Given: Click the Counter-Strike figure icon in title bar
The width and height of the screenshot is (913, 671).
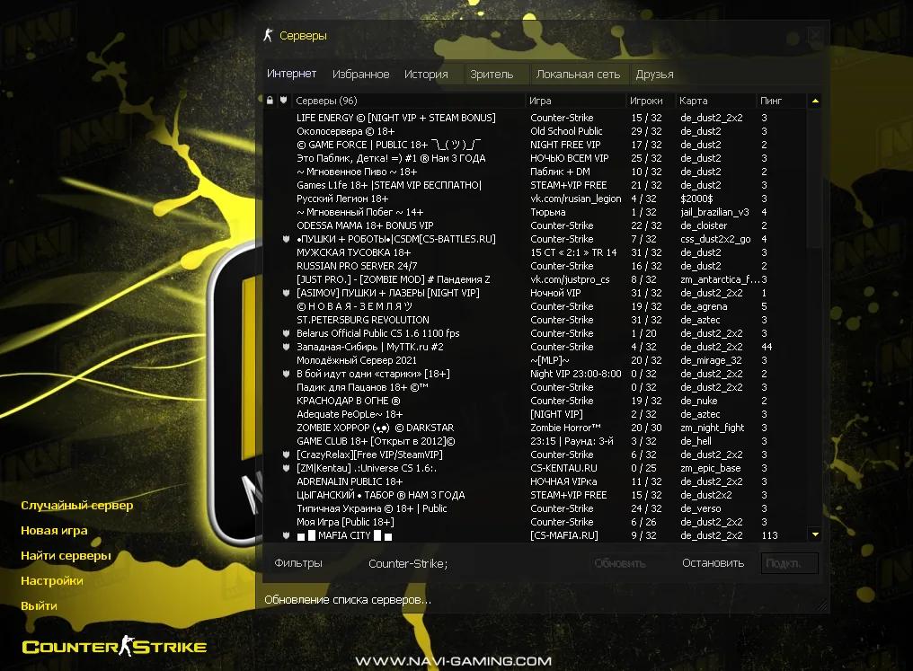Looking at the screenshot, I should tap(268, 35).
